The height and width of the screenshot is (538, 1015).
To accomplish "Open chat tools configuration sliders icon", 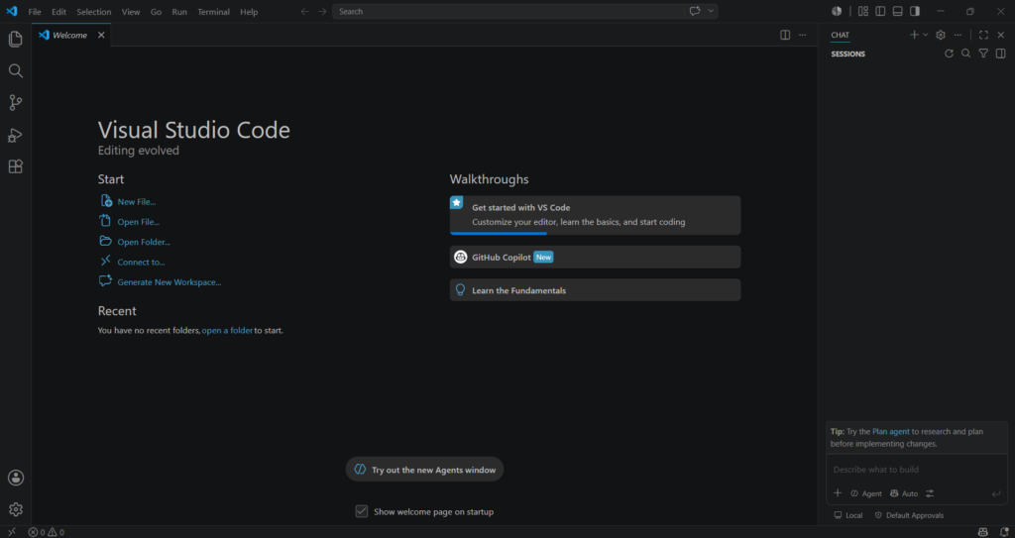I will pyautogui.click(x=930, y=493).
